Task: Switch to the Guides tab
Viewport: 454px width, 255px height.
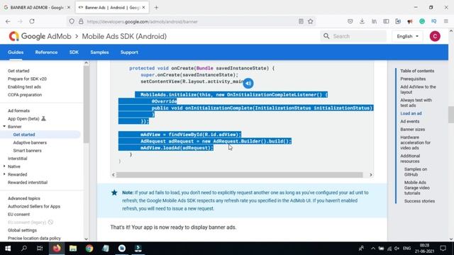Action: pyautogui.click(x=16, y=52)
